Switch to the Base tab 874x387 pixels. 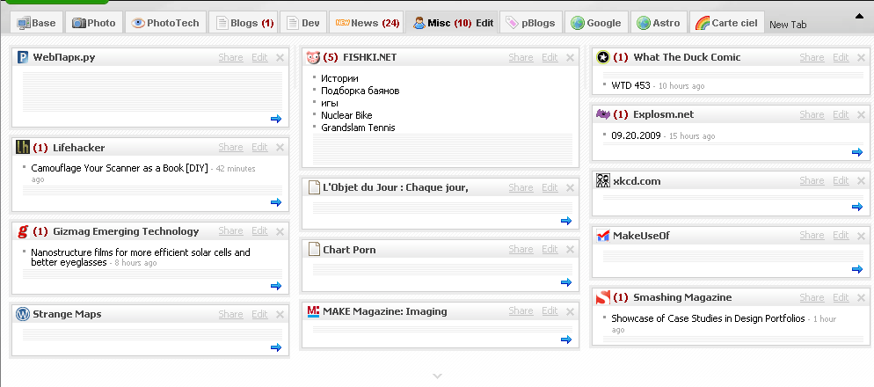coord(36,23)
